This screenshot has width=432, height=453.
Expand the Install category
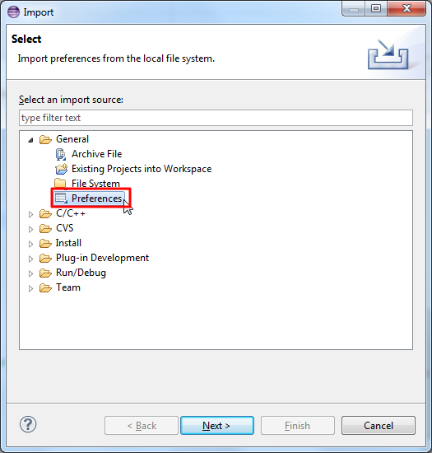coord(31,244)
